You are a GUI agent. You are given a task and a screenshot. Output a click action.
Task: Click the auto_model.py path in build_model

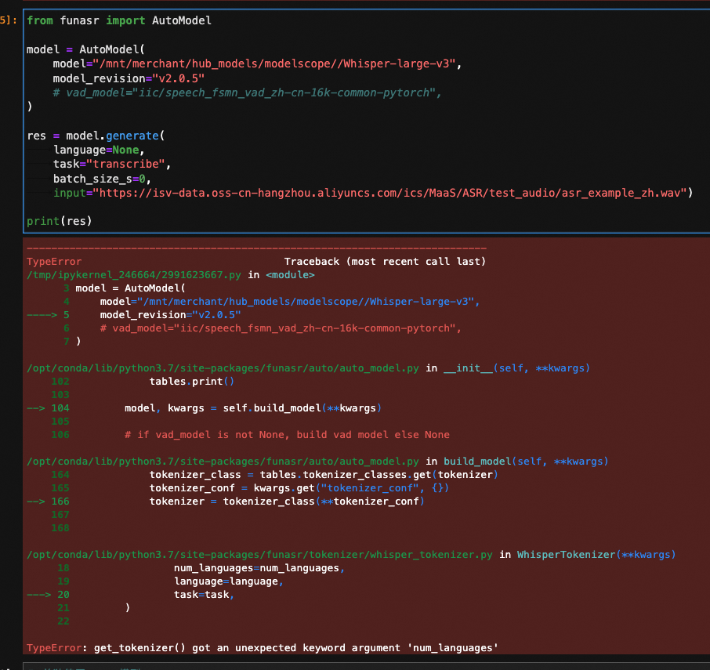pyautogui.click(x=223, y=462)
